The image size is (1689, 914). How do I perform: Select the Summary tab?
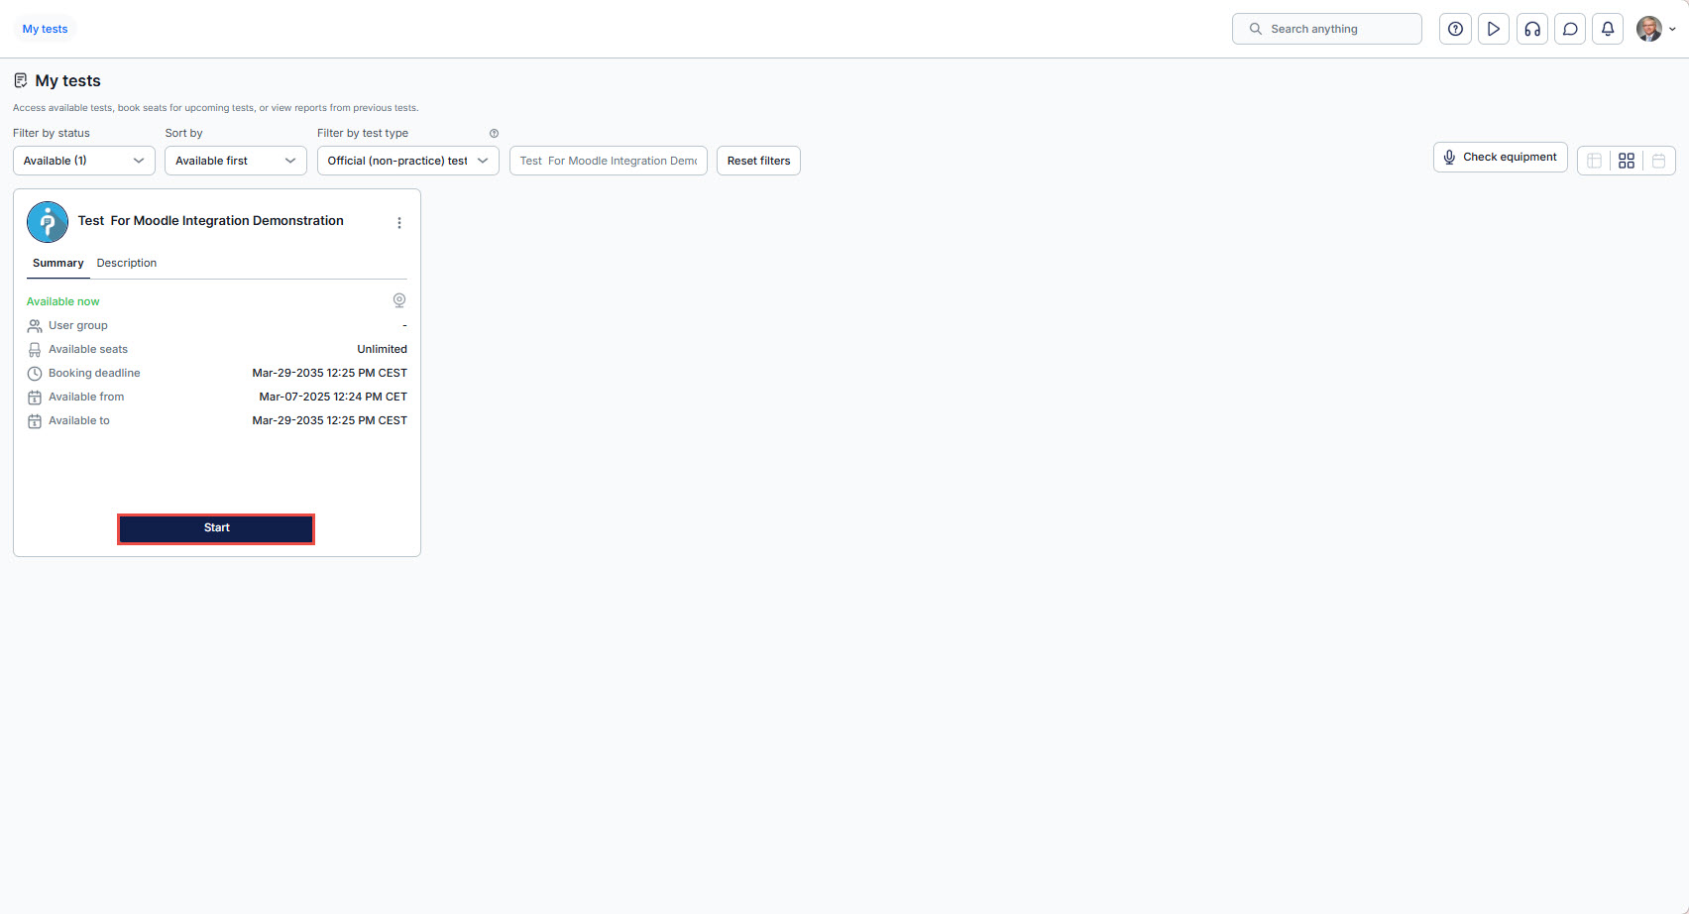[57, 264]
